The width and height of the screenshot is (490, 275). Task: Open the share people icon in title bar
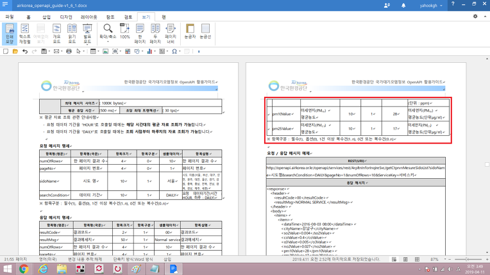tap(387, 5)
